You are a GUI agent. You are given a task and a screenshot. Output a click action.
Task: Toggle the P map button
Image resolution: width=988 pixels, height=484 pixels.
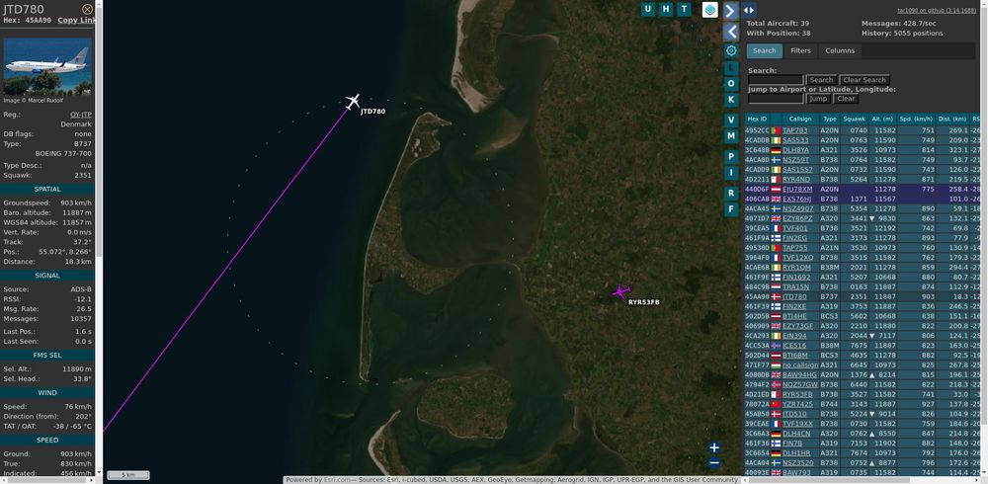pyautogui.click(x=731, y=156)
